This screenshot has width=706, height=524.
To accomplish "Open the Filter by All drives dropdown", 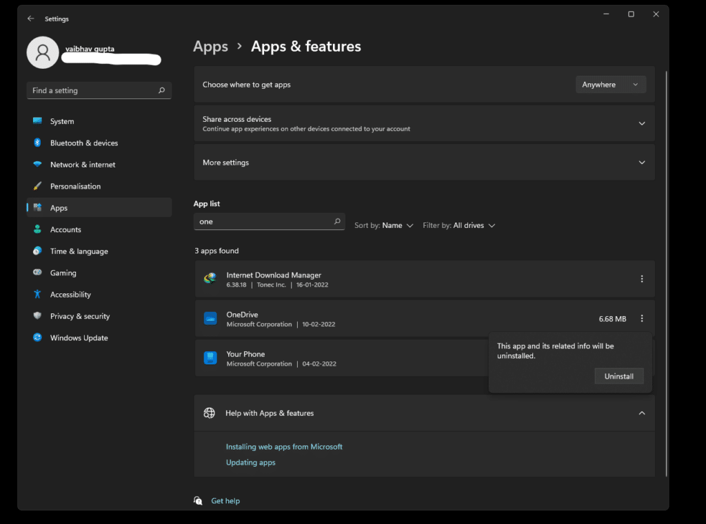I will point(458,225).
